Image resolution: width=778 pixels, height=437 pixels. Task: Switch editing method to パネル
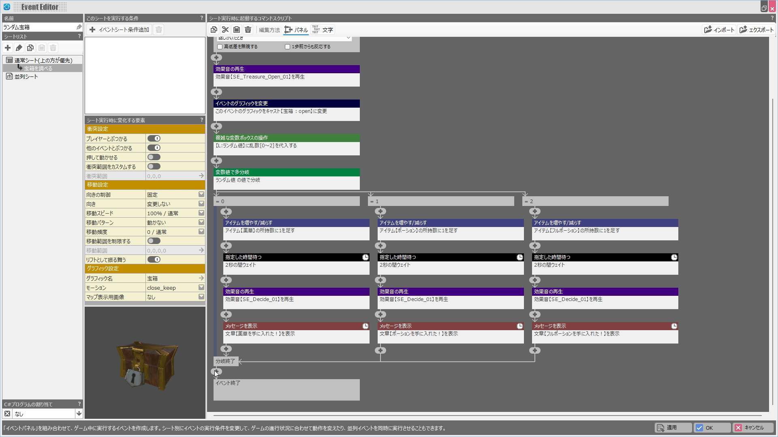(296, 30)
